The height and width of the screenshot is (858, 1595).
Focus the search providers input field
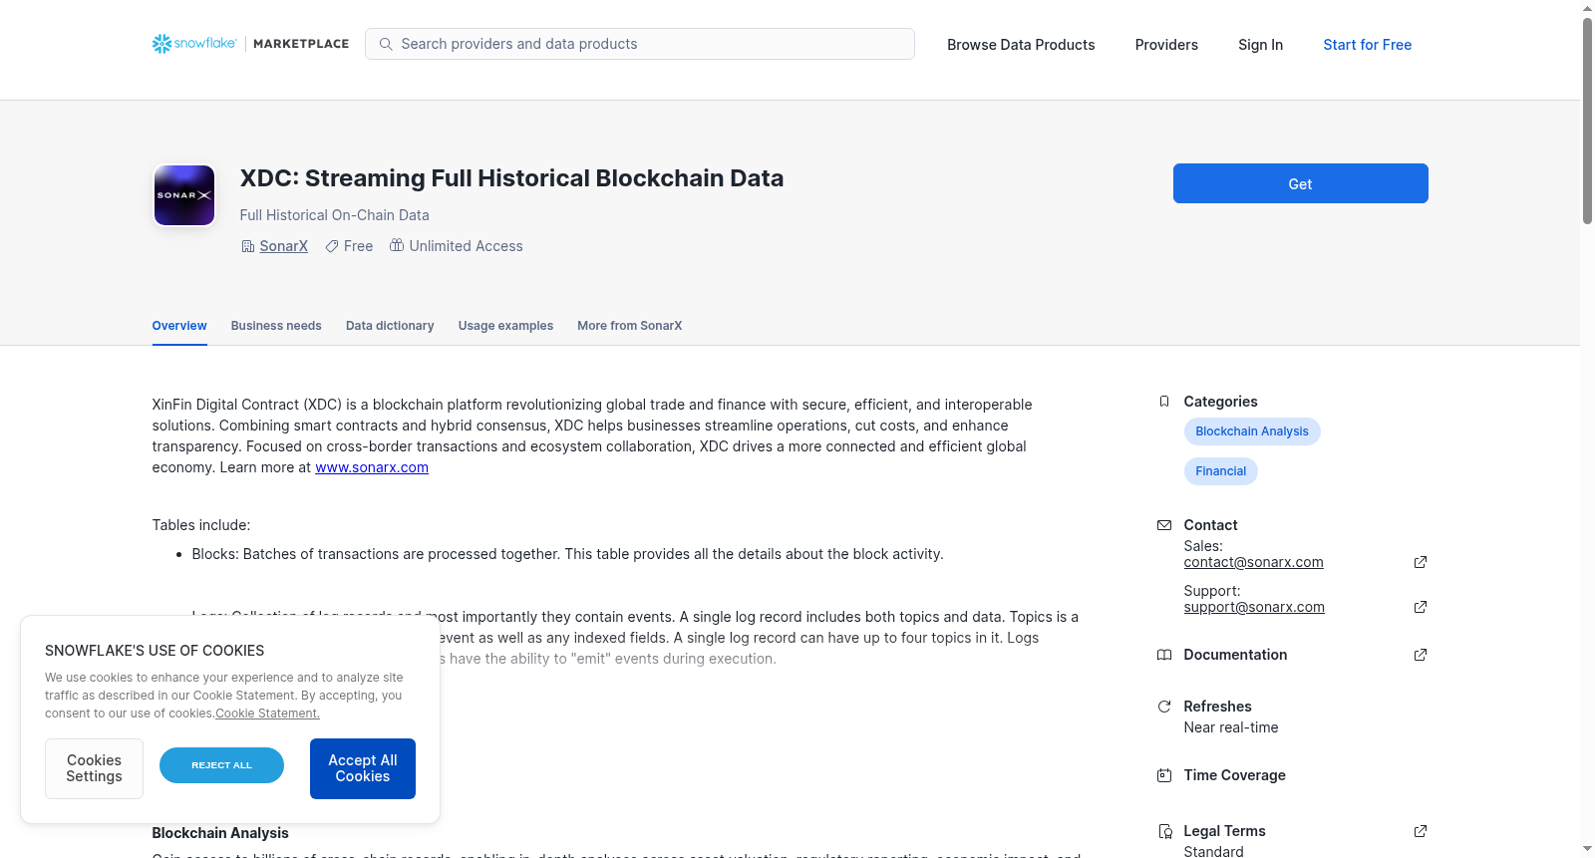coord(640,44)
